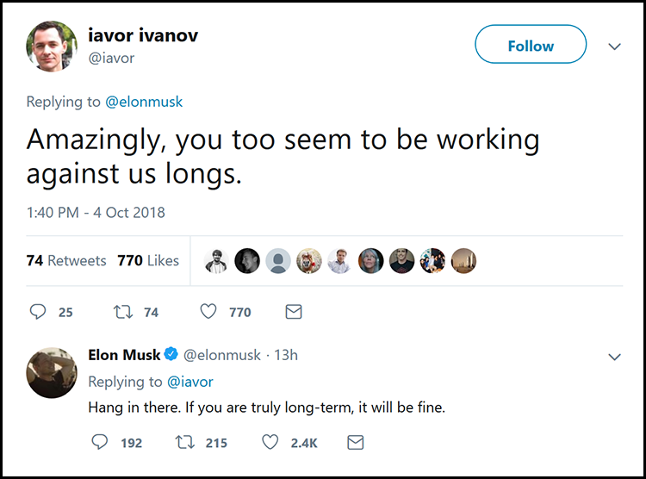The image size is (646, 479).
Task: Retweet iavor ivanov's tweet
Action: click(121, 312)
